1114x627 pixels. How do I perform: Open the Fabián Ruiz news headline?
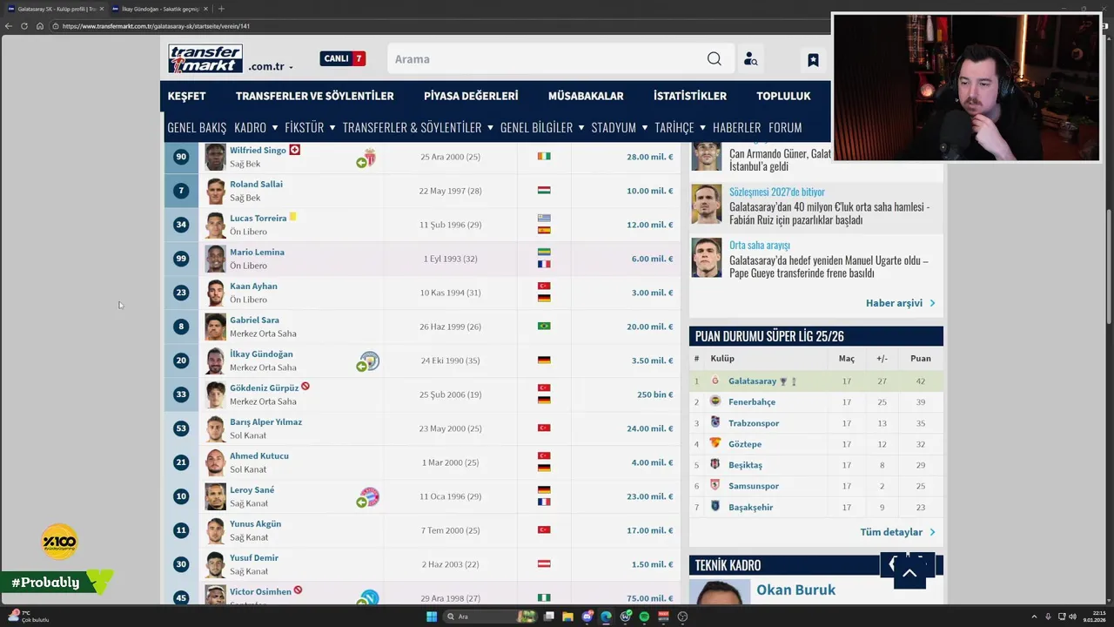tap(829, 213)
